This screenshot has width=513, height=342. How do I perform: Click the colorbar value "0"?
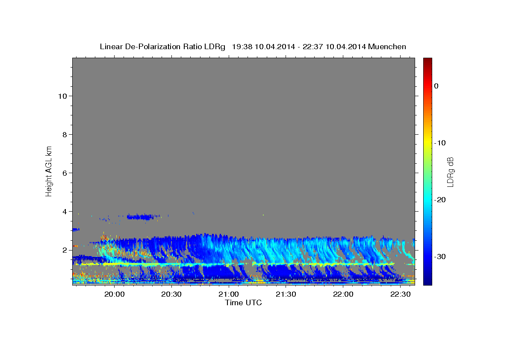pyautogui.click(x=436, y=86)
